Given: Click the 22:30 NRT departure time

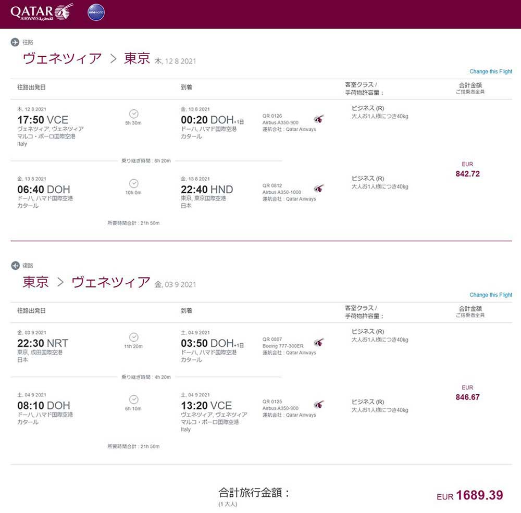Looking at the screenshot, I should [43, 343].
